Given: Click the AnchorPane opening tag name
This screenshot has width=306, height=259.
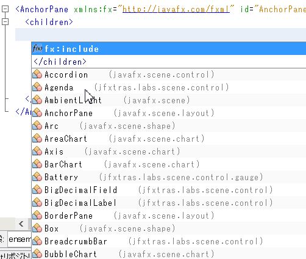Looking at the screenshot, I should (44, 9).
